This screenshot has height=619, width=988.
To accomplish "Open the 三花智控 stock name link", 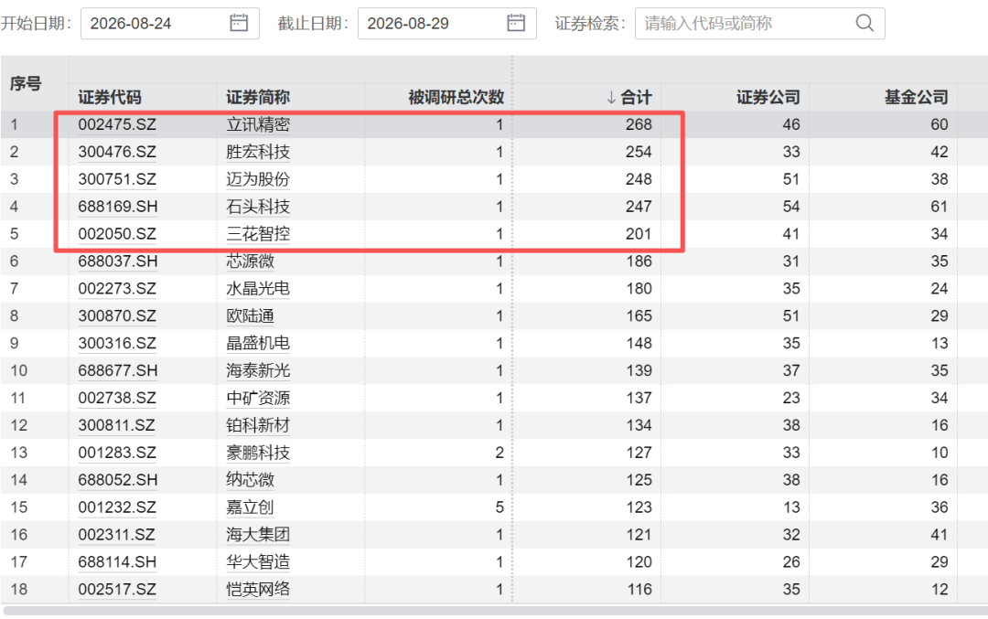I will click(258, 234).
